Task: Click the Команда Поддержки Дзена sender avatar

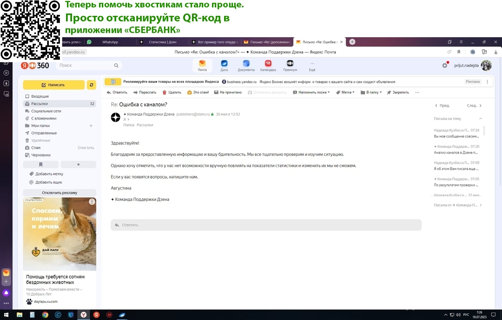Action: point(116,117)
